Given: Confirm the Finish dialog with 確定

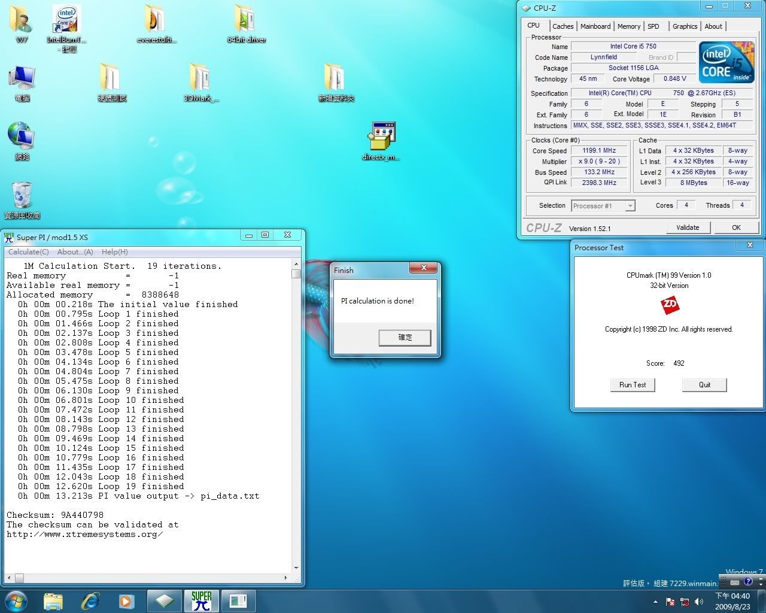Looking at the screenshot, I should pyautogui.click(x=405, y=338).
